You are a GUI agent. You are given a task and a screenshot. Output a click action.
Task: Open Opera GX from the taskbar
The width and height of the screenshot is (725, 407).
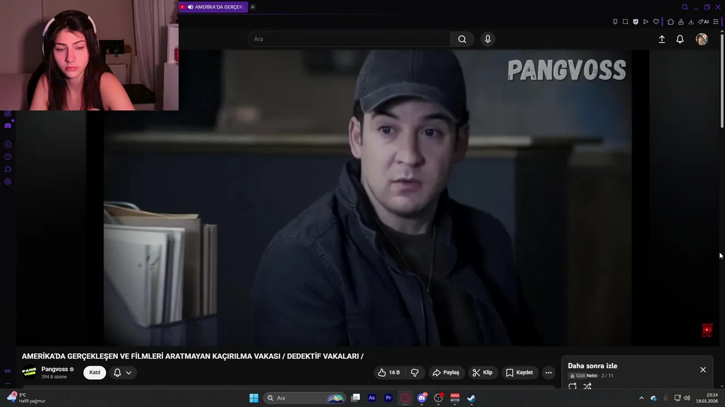pos(405,398)
